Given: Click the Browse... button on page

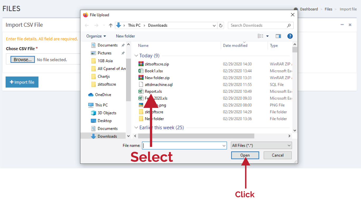Looking at the screenshot, I should click(x=23, y=60).
